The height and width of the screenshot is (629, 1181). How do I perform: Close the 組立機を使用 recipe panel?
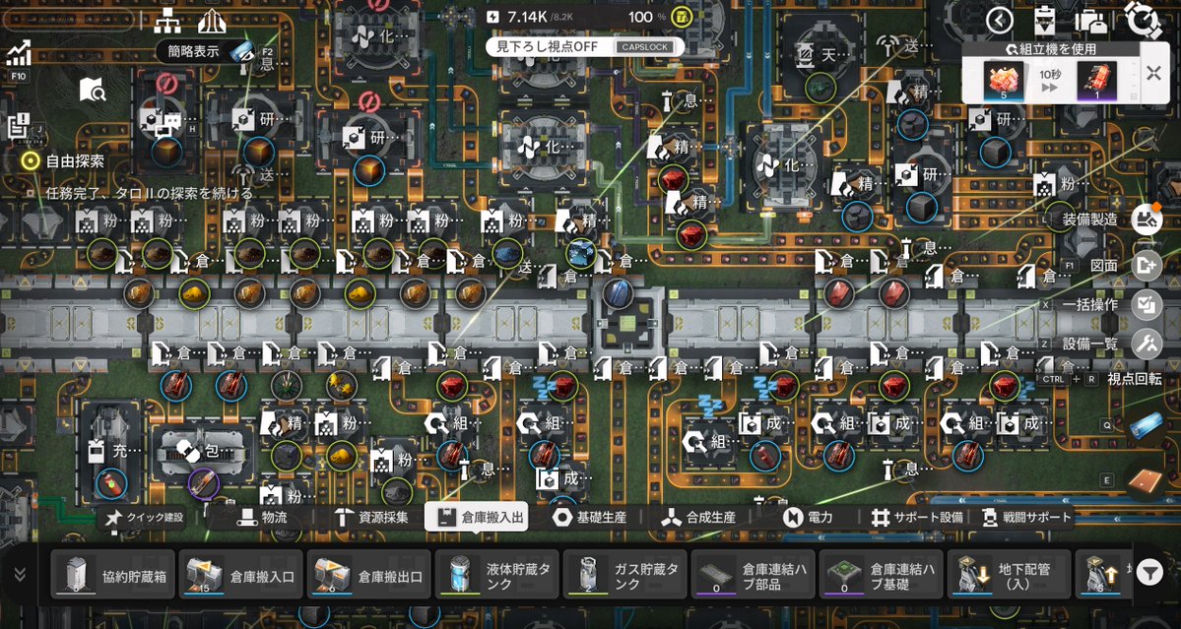[x=1153, y=73]
